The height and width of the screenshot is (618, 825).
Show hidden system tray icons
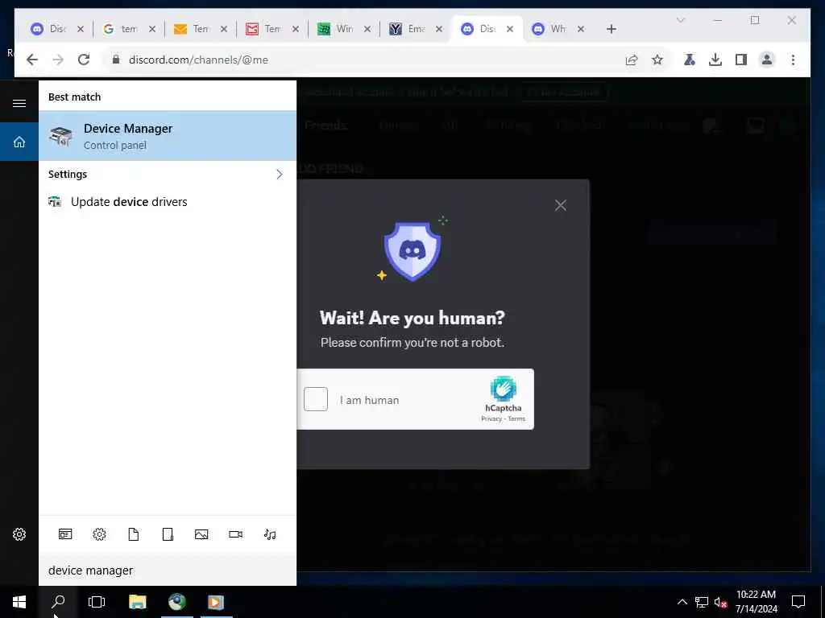coord(682,602)
